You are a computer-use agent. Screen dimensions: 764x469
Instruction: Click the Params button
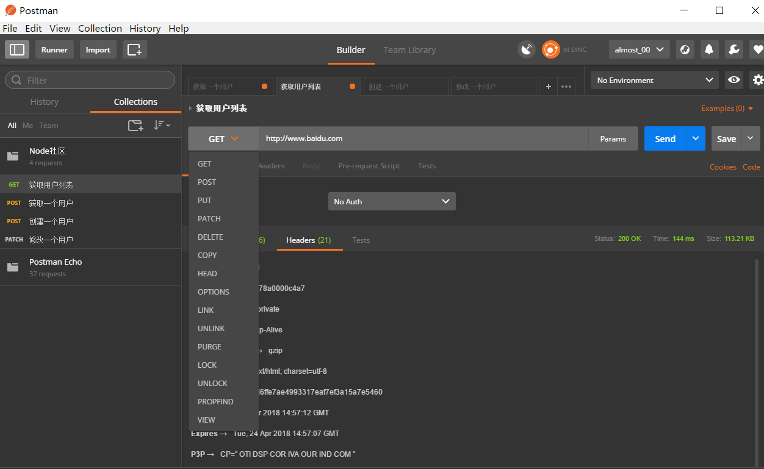click(613, 138)
